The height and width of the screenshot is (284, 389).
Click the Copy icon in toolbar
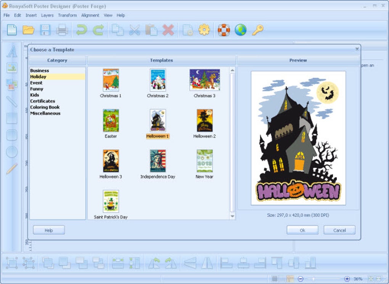click(x=117, y=30)
